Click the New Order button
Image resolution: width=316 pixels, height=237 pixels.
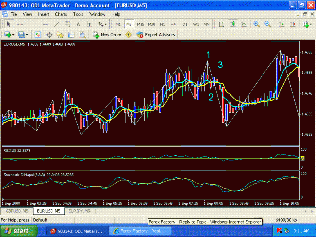(x=107, y=35)
